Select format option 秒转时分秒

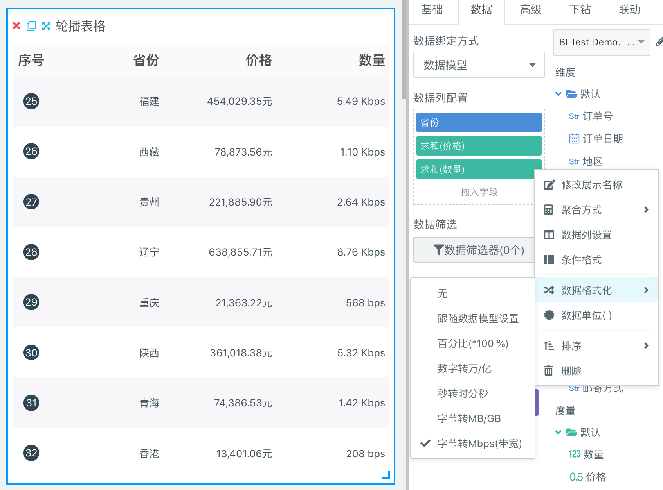[x=472, y=393]
